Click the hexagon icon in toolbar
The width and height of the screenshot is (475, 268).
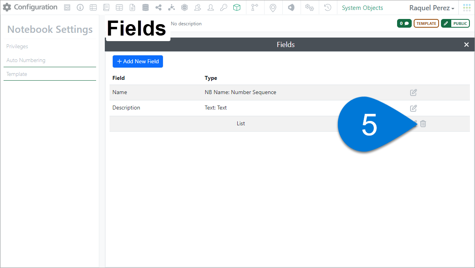coord(184,8)
